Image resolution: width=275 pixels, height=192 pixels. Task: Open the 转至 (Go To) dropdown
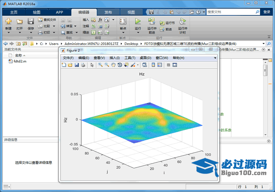click(x=75, y=26)
